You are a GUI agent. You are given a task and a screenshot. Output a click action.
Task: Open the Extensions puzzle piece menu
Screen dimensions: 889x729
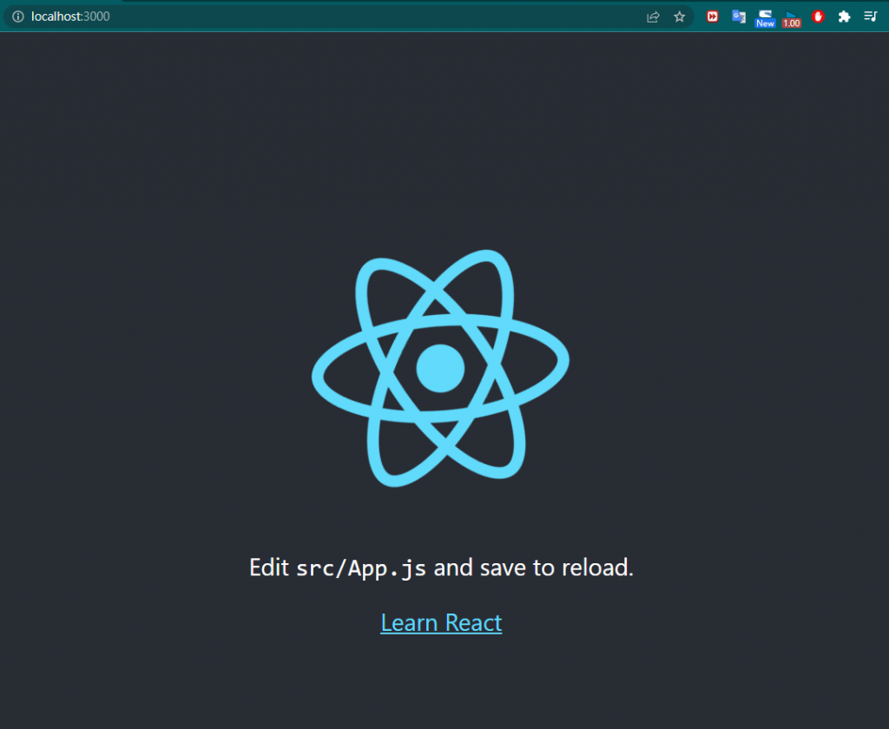tap(844, 16)
